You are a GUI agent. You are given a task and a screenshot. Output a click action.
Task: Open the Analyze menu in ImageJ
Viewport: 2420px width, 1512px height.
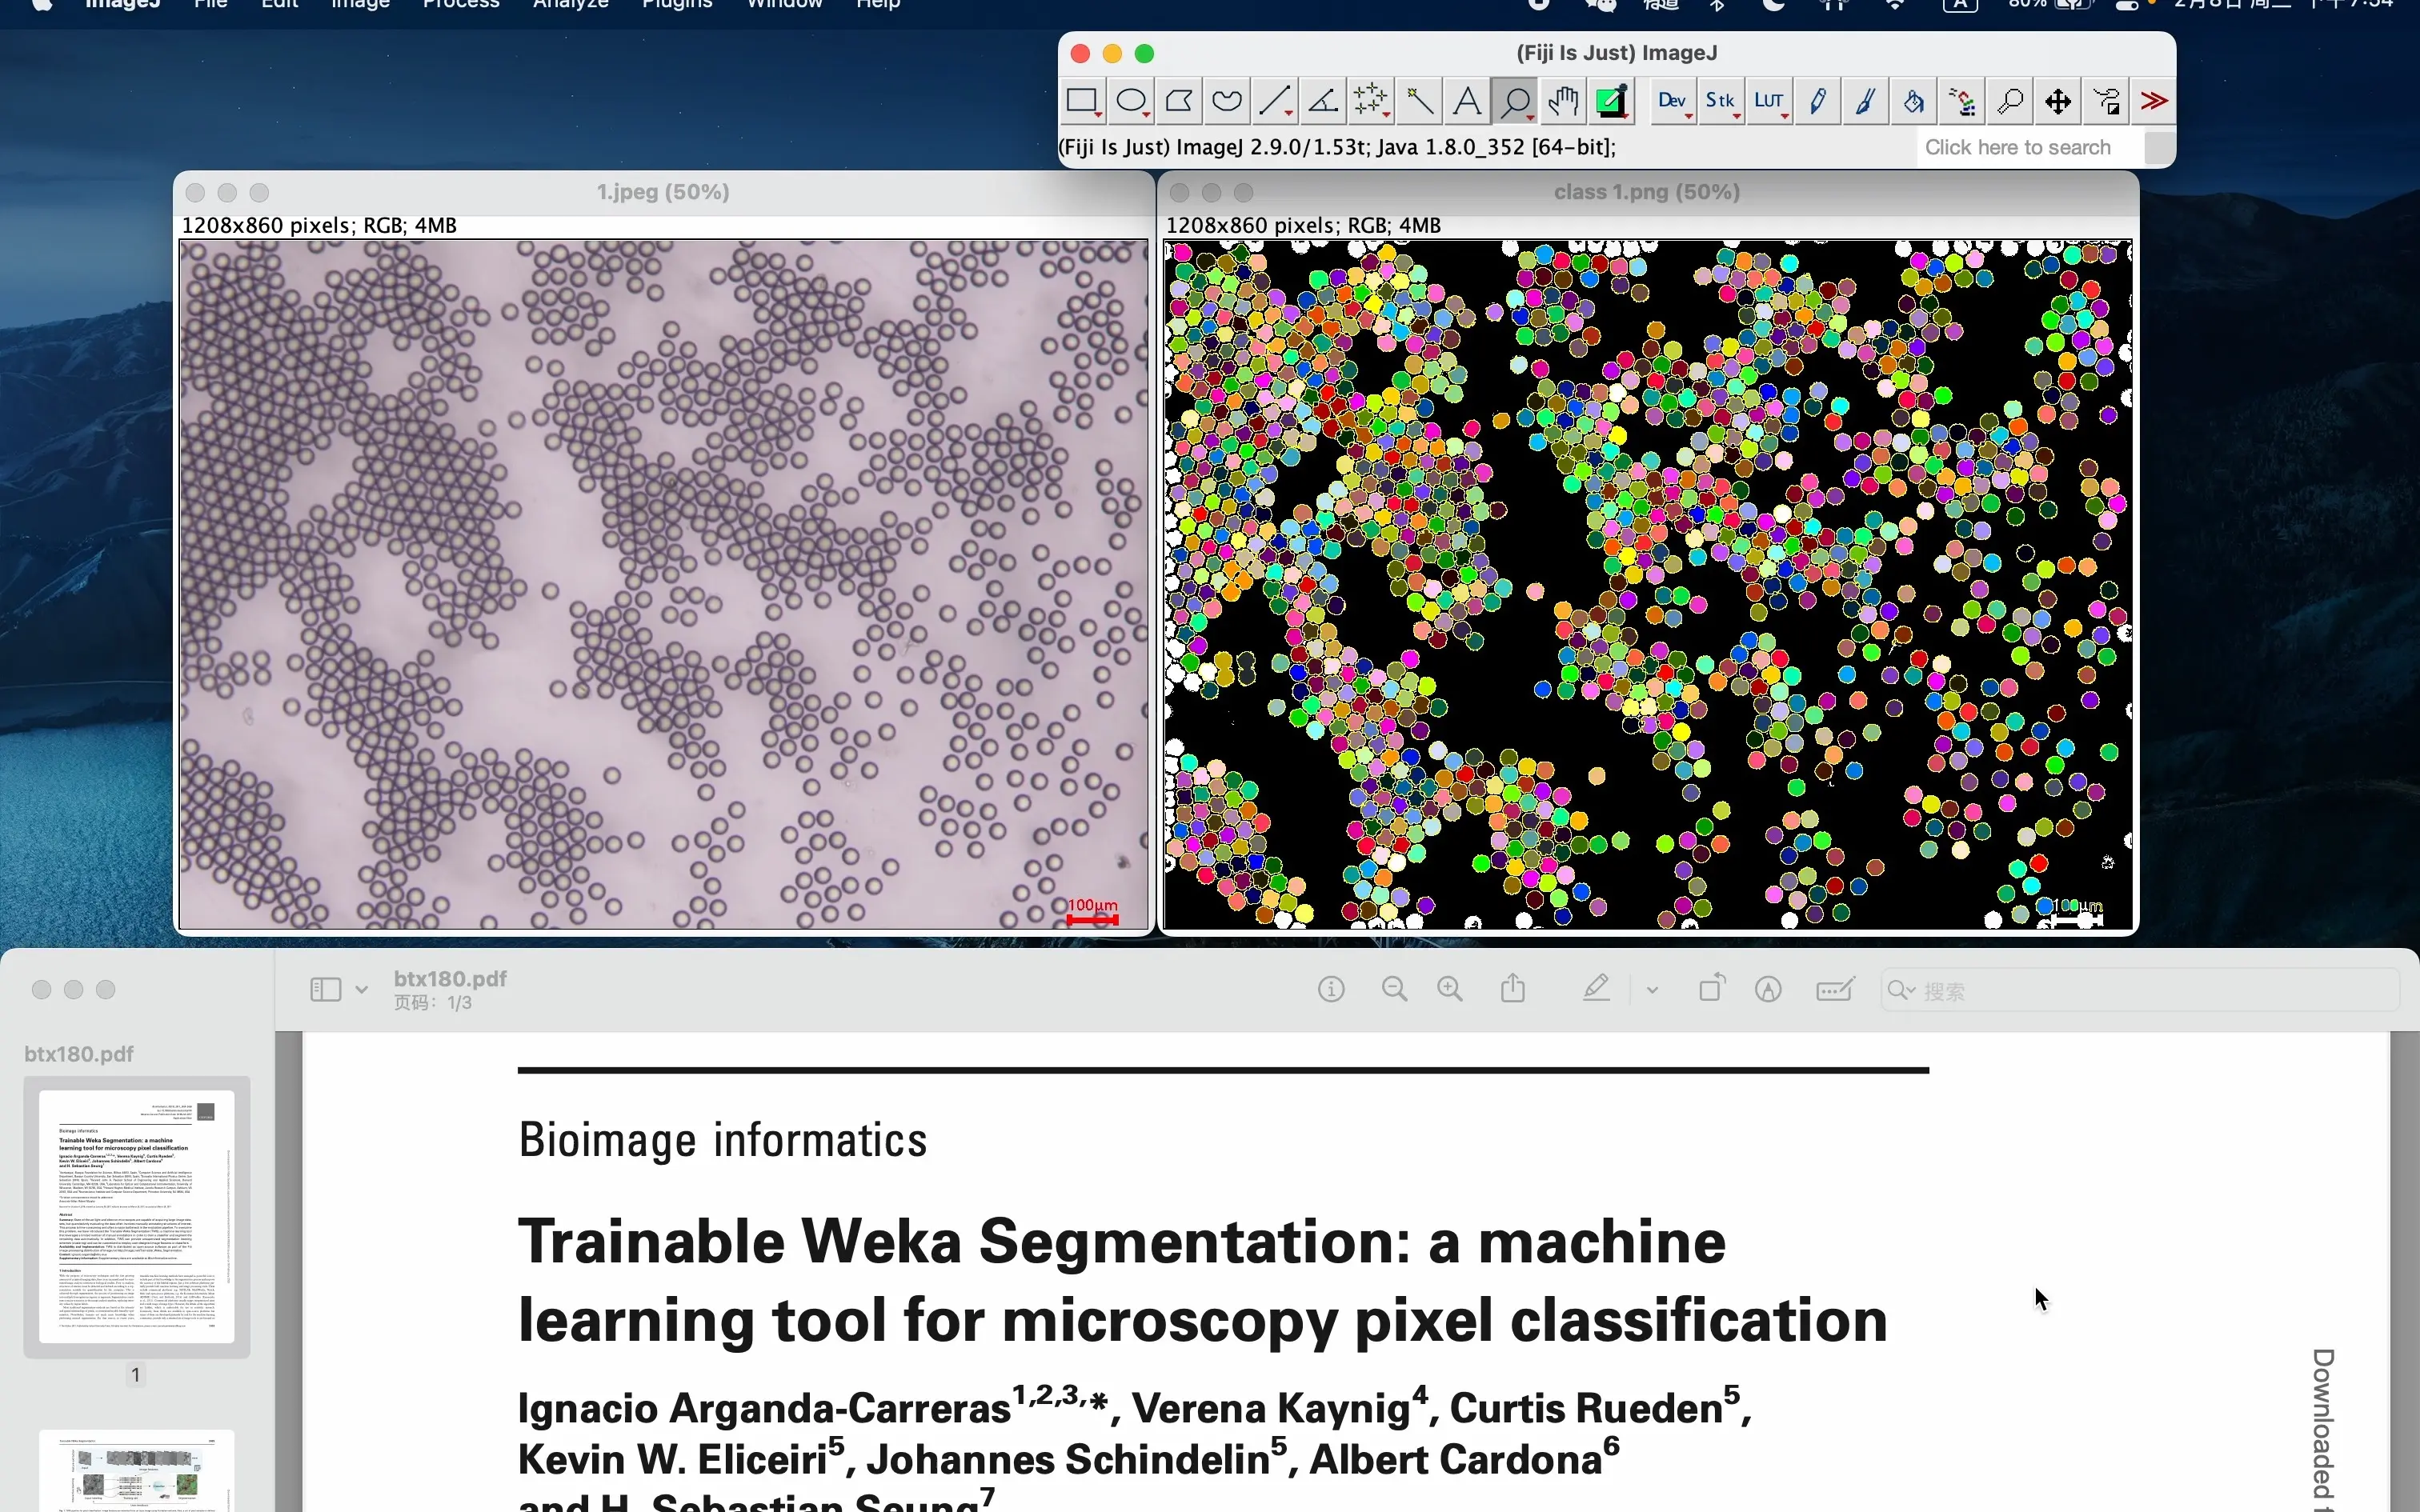pyautogui.click(x=569, y=4)
